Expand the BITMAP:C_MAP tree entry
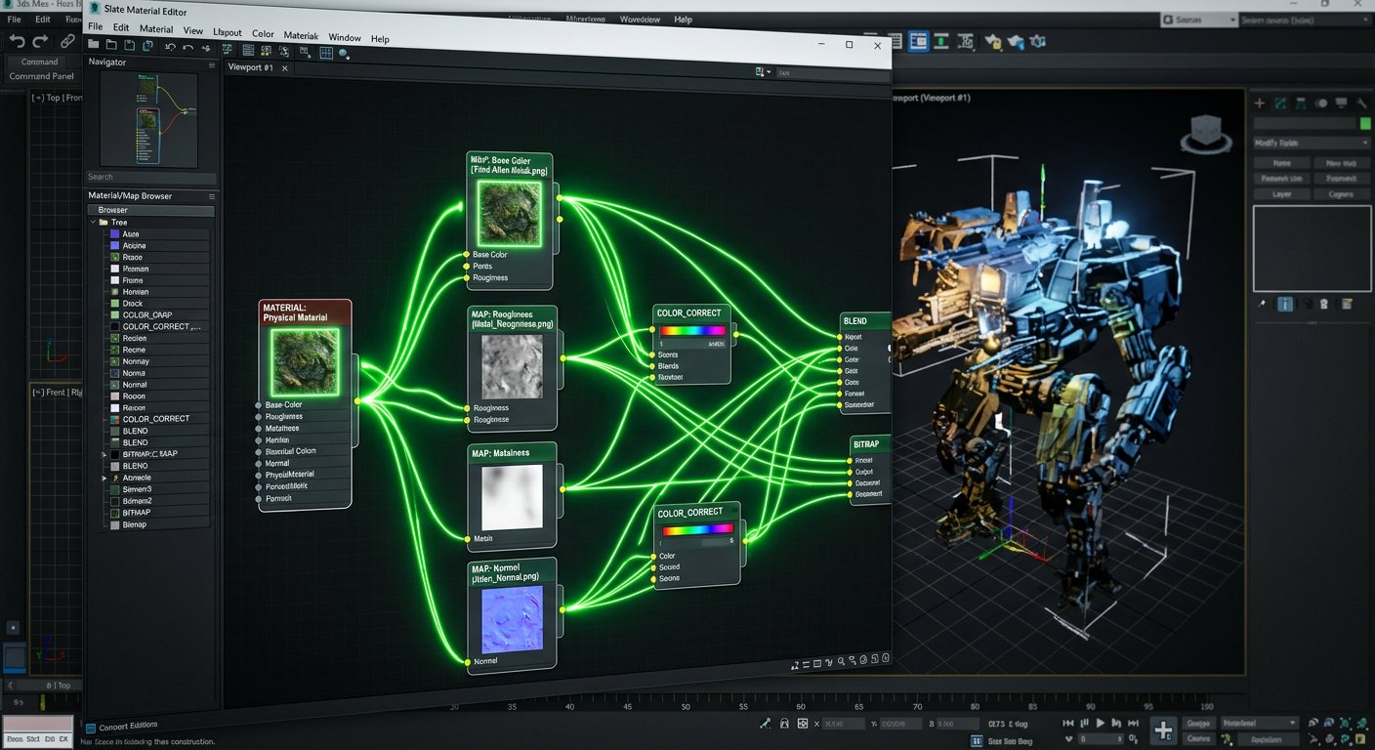Image resolution: width=1375 pixels, height=750 pixels. (104, 455)
